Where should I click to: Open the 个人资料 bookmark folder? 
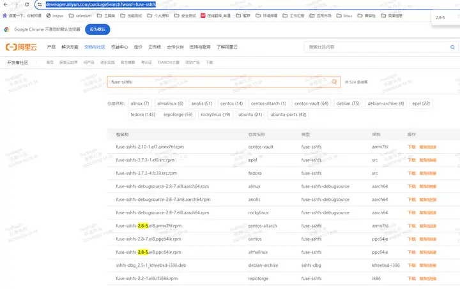pos(158,16)
